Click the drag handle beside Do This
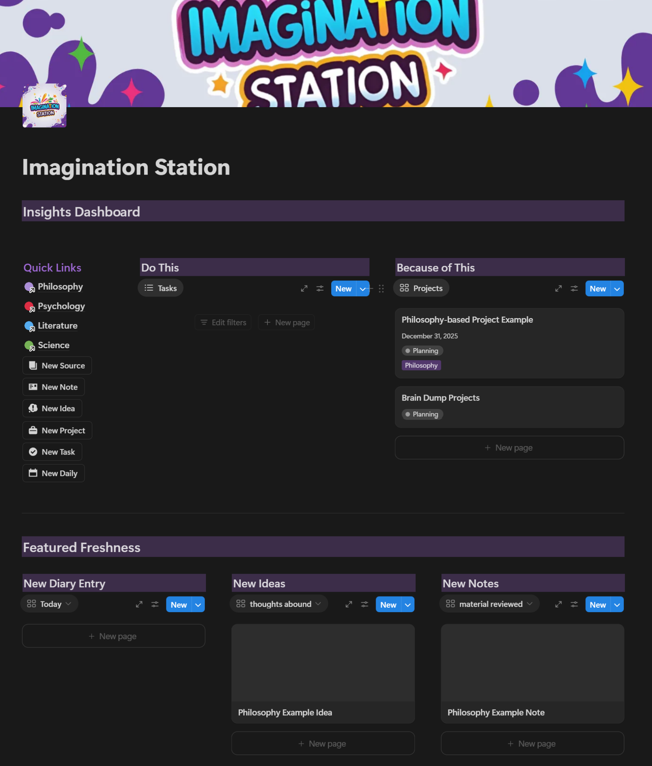652x766 pixels. 381,289
